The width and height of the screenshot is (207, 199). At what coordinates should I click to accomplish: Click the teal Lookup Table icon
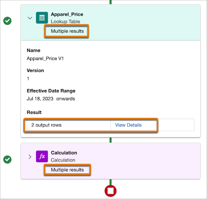[42, 18]
